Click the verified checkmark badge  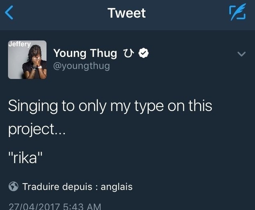pyautogui.click(x=144, y=53)
